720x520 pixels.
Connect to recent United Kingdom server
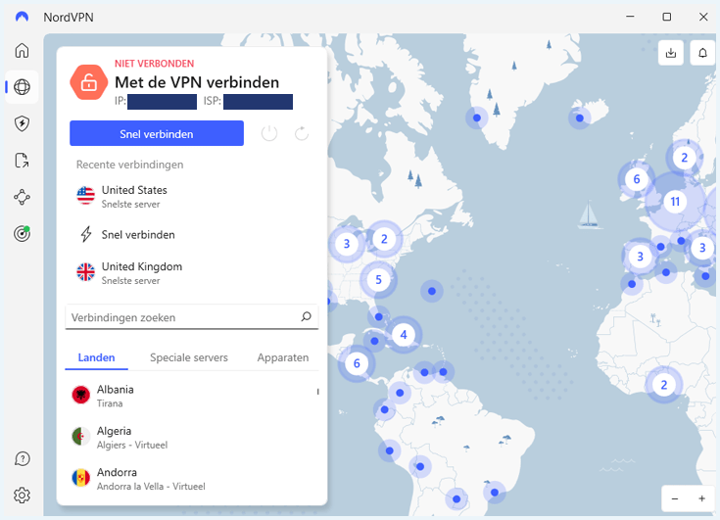pos(191,273)
